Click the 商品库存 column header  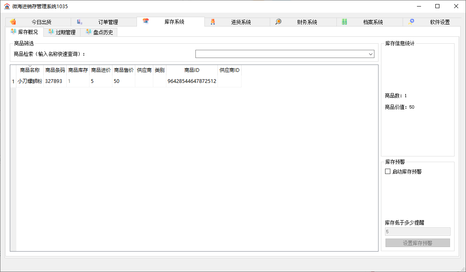(x=78, y=70)
